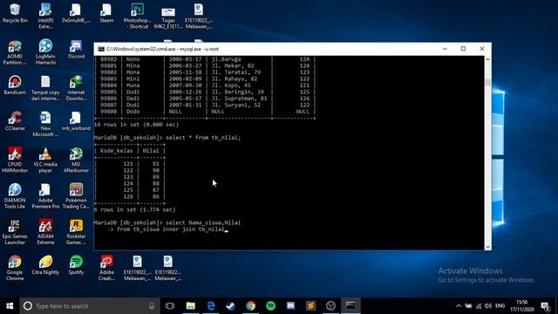Click the '6 rows in set (1.774 sec)' text
The width and height of the screenshot is (558, 314).
point(135,209)
